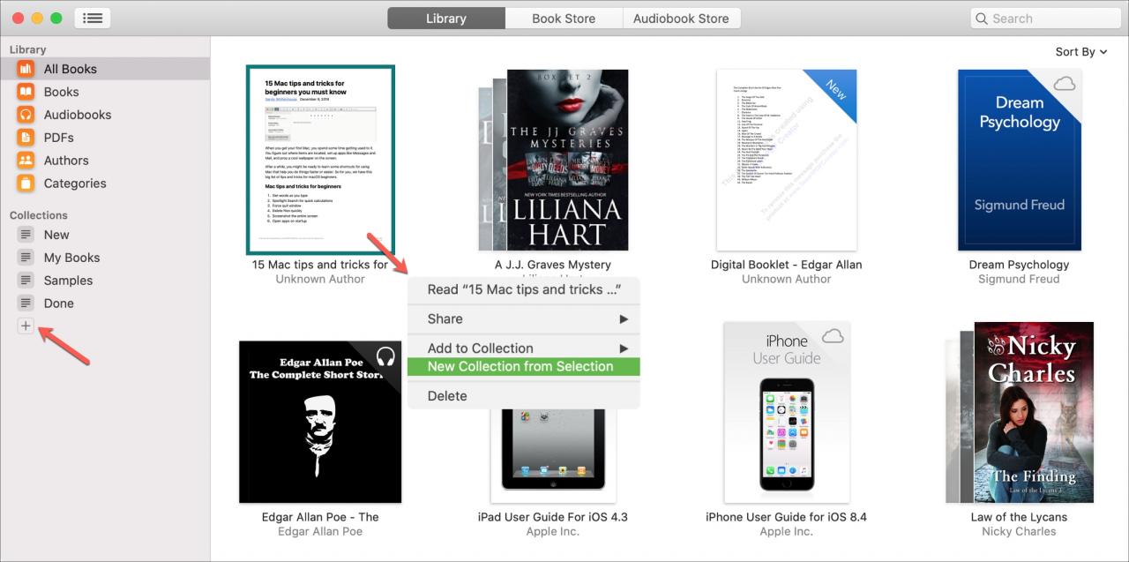Select Edgar Allan Poe audiobook cover
This screenshot has height=562, width=1129.
click(320, 422)
